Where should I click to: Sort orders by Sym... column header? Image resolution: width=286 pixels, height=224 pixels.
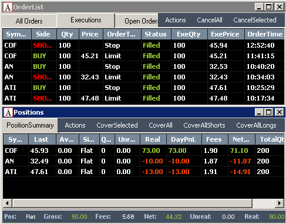click(17, 34)
